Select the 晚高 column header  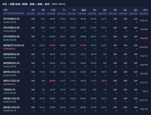[x=84, y=10]
